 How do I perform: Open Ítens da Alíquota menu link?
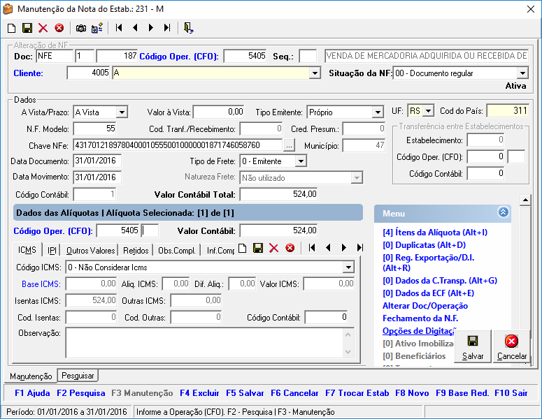point(434,232)
